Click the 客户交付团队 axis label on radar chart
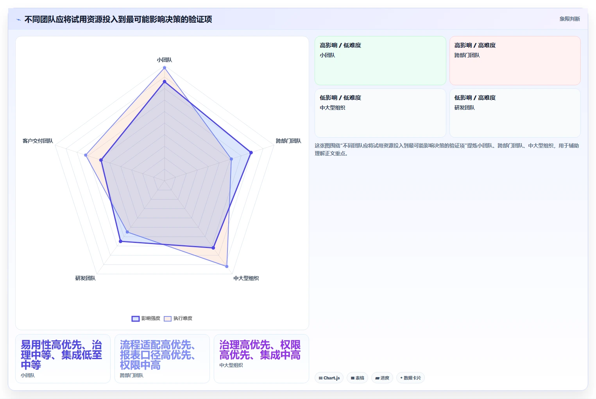Image resolution: width=596 pixels, height=399 pixels. (38, 141)
